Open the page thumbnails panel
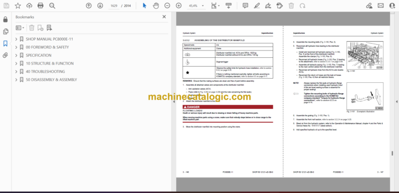The height and width of the screenshot is (193, 399). (x=5, y=31)
